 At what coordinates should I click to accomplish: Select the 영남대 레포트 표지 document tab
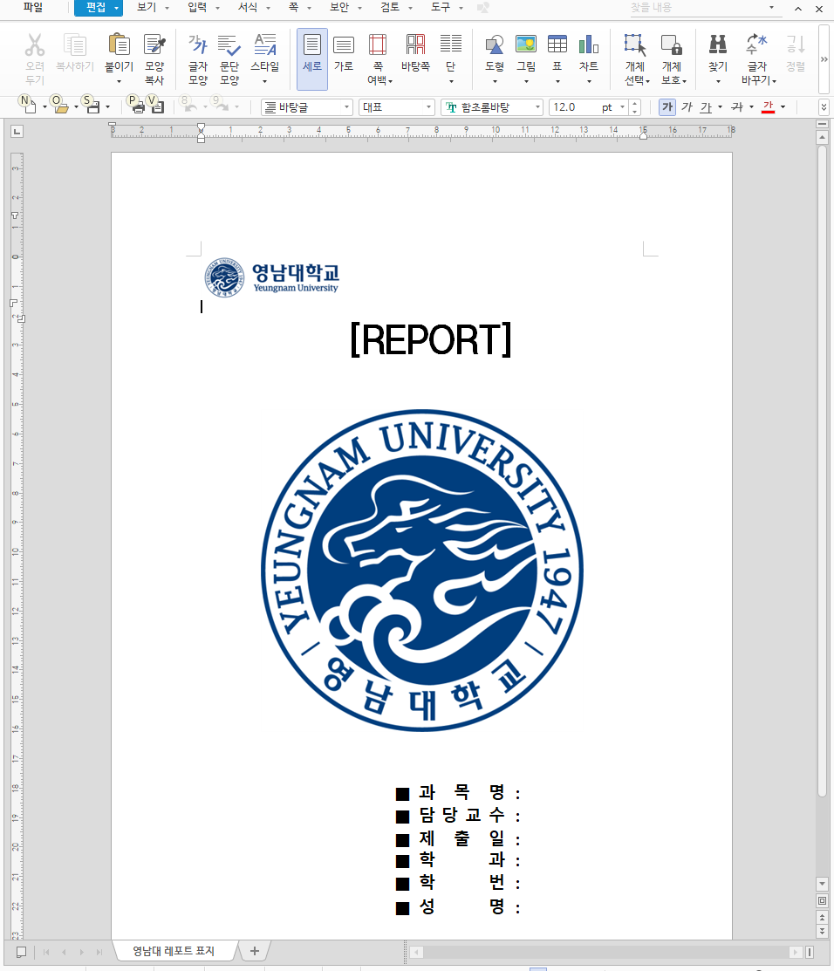coord(174,951)
